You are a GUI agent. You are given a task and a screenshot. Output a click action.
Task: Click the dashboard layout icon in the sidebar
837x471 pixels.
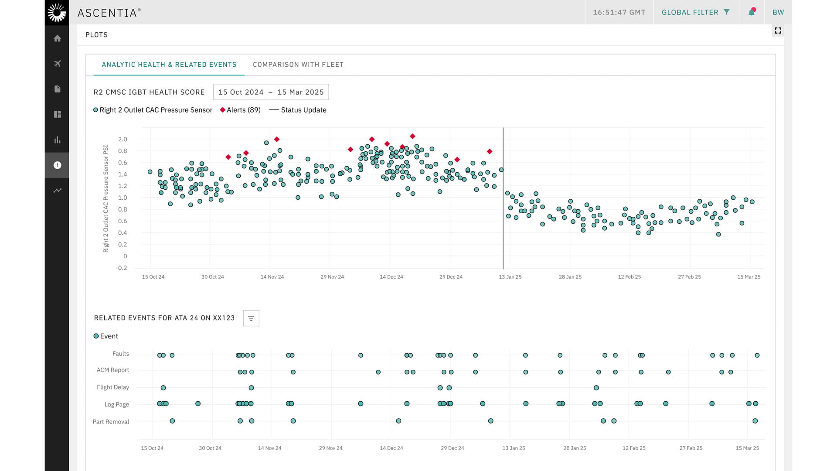[x=57, y=114]
